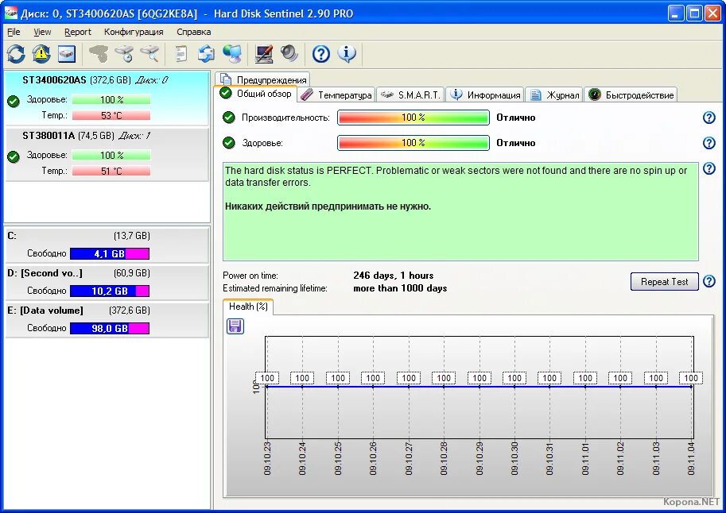Viewport: 726px width, 513px height.
Task: Open warnings via yellow exclamation toolbar icon
Action: tap(42, 54)
